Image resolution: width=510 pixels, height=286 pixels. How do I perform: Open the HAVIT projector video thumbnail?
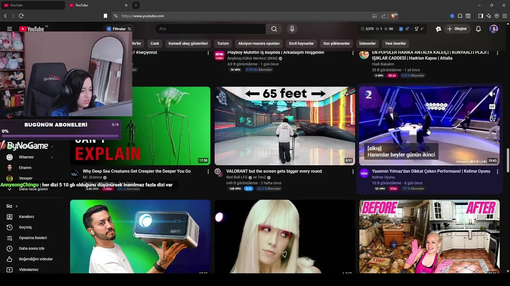(140, 236)
